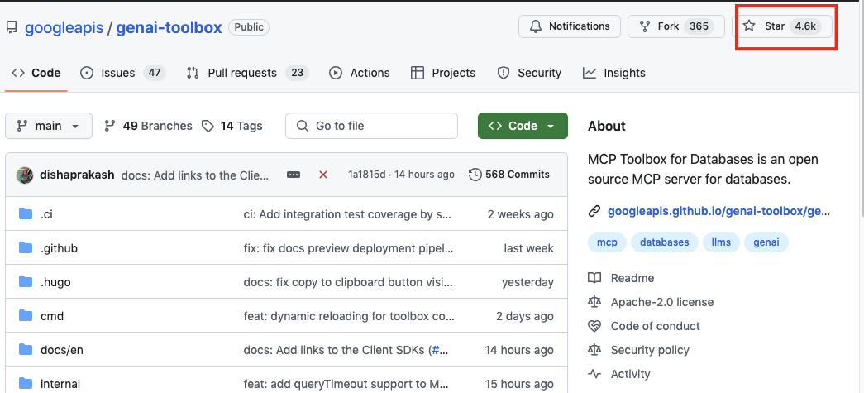Open the Activity link
The image size is (864, 393).
click(x=630, y=374)
